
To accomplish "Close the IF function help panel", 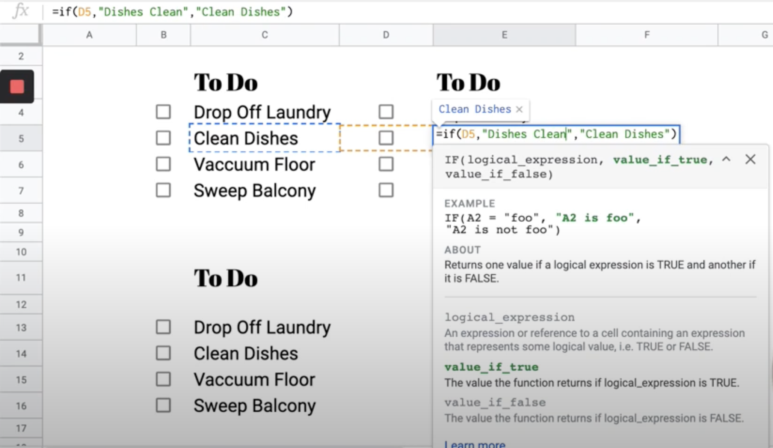I will tap(750, 159).
